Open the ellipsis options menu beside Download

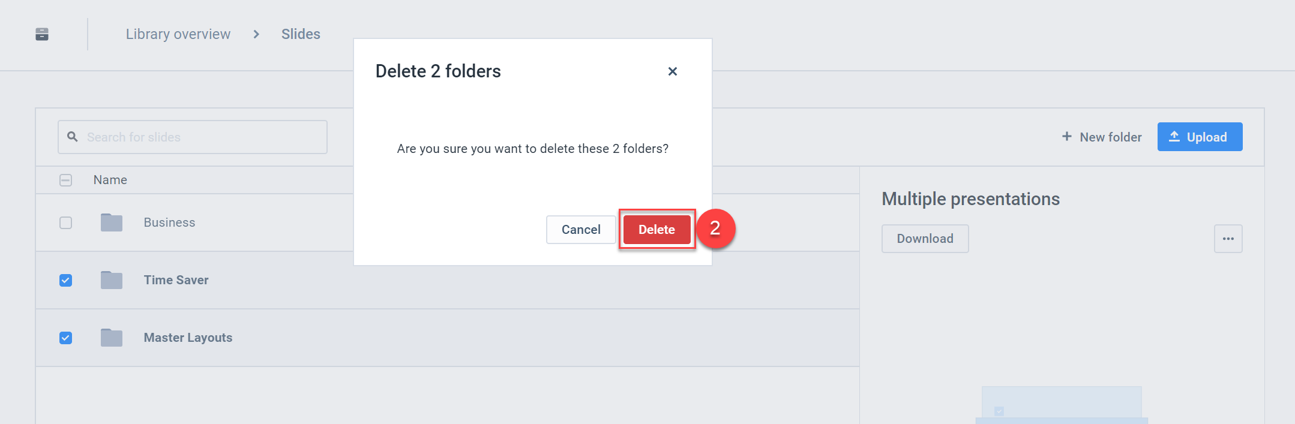pos(1228,238)
